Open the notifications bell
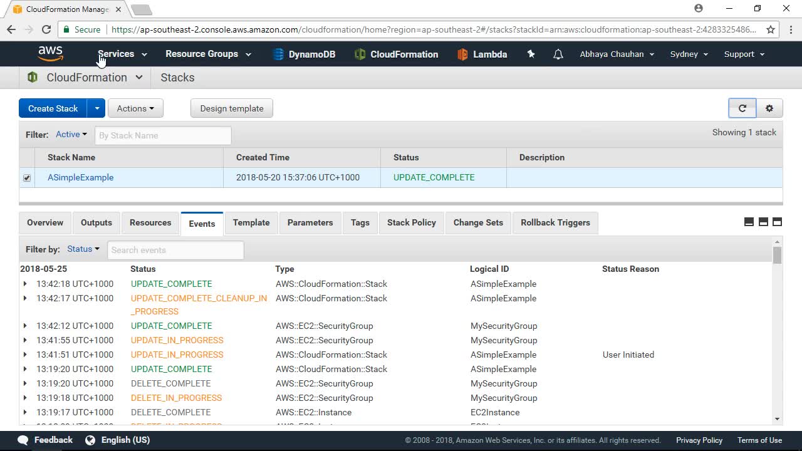802x451 pixels. coord(558,54)
